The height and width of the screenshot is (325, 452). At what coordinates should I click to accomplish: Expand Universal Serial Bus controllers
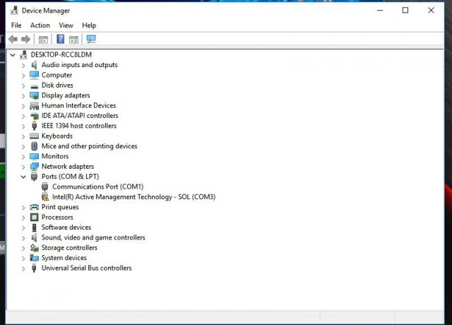tap(23, 268)
